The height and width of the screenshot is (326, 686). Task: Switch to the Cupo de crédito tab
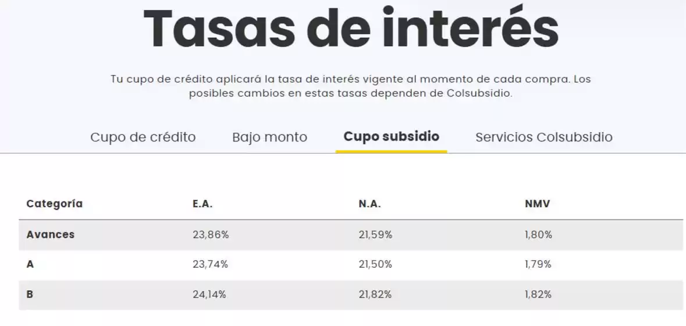click(143, 137)
